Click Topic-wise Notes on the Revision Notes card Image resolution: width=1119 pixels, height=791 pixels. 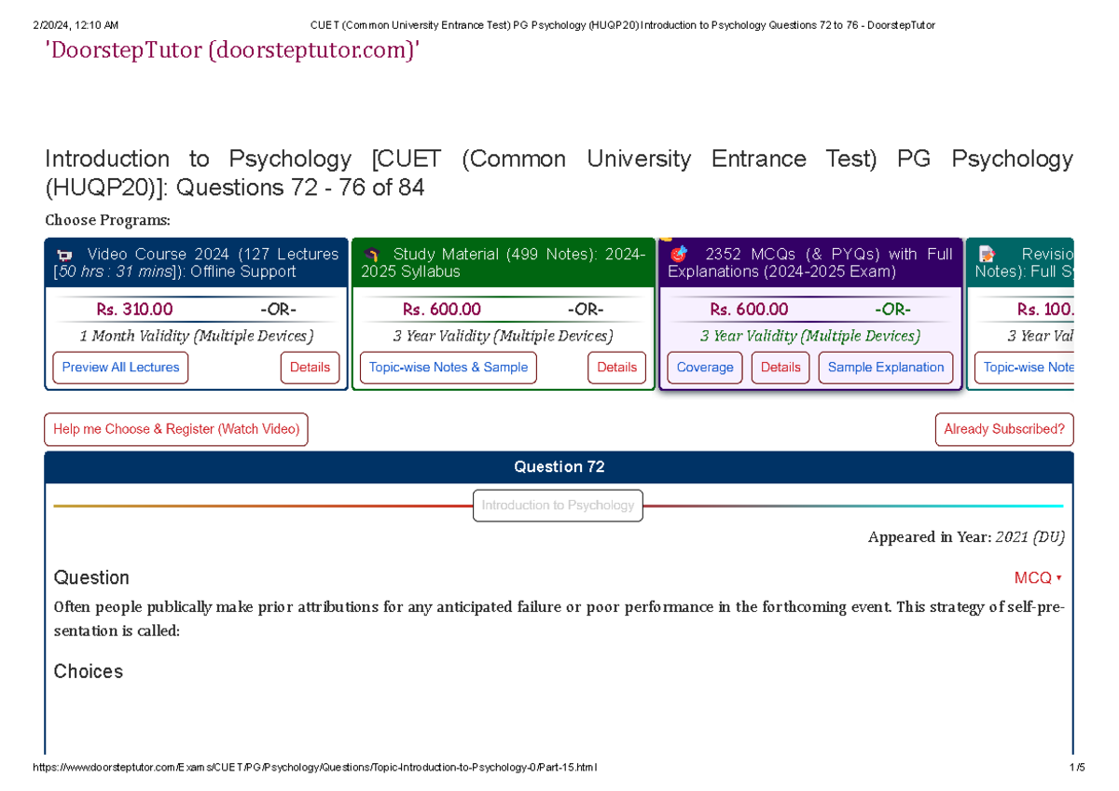(x=1029, y=368)
